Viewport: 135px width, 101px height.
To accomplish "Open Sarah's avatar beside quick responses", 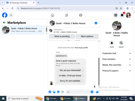I will tap(51, 83).
